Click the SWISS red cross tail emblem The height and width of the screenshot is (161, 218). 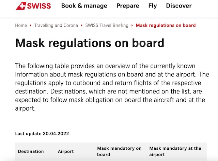coord(21,6)
